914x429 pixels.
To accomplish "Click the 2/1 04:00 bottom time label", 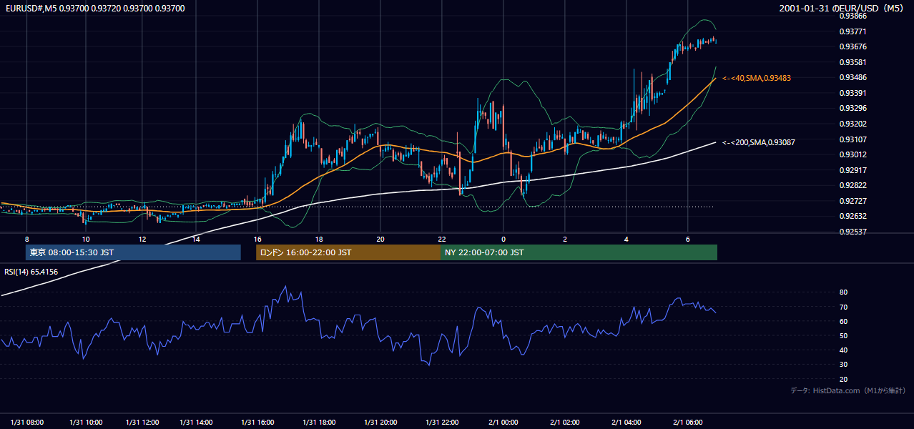I will click(x=626, y=422).
